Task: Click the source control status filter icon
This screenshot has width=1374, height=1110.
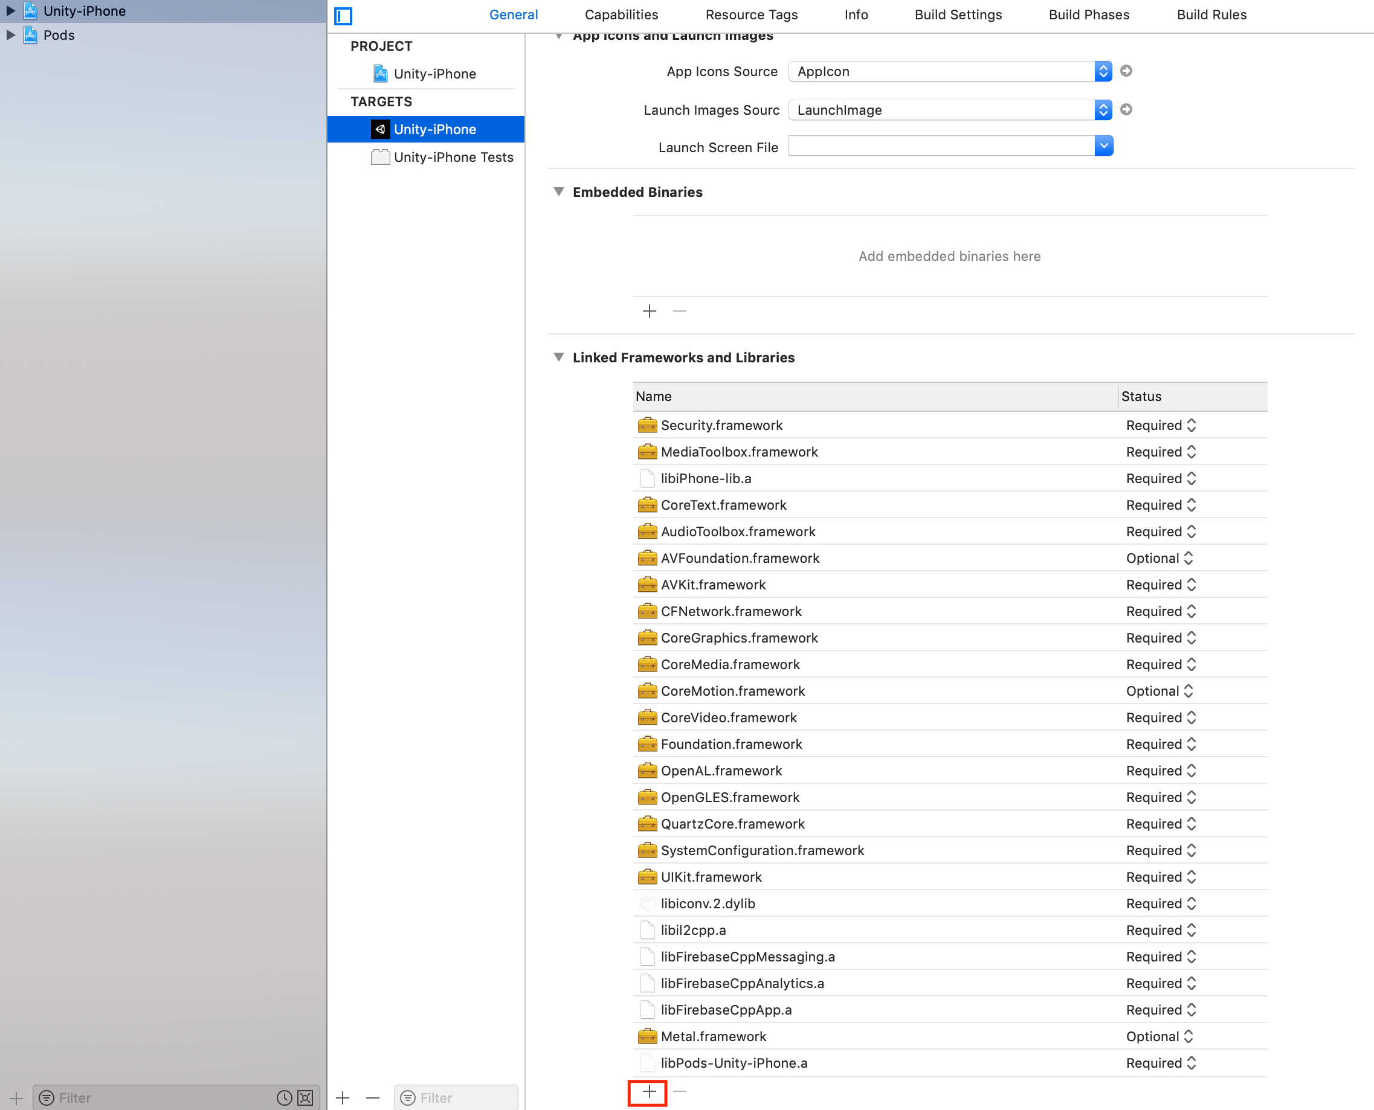Action: [x=306, y=1098]
